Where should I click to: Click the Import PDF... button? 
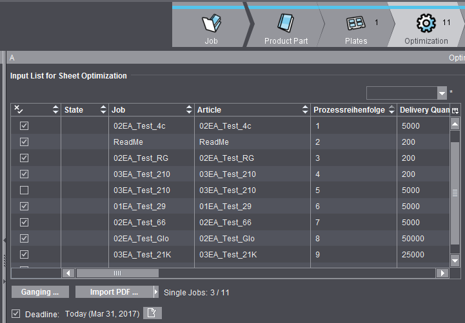[x=114, y=292]
